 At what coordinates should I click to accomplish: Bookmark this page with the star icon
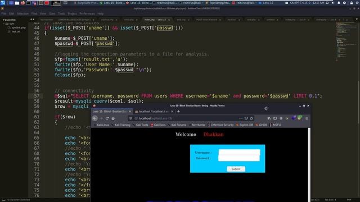(251, 118)
